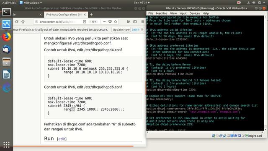Click 'Contoh untuk IPv6, edit /etc/dhcp/dhcpd6.conf' text
The image size is (268, 151).
(x=83, y=87)
